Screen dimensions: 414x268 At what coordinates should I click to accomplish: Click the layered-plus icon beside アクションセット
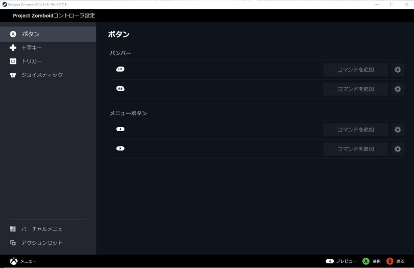click(13, 243)
